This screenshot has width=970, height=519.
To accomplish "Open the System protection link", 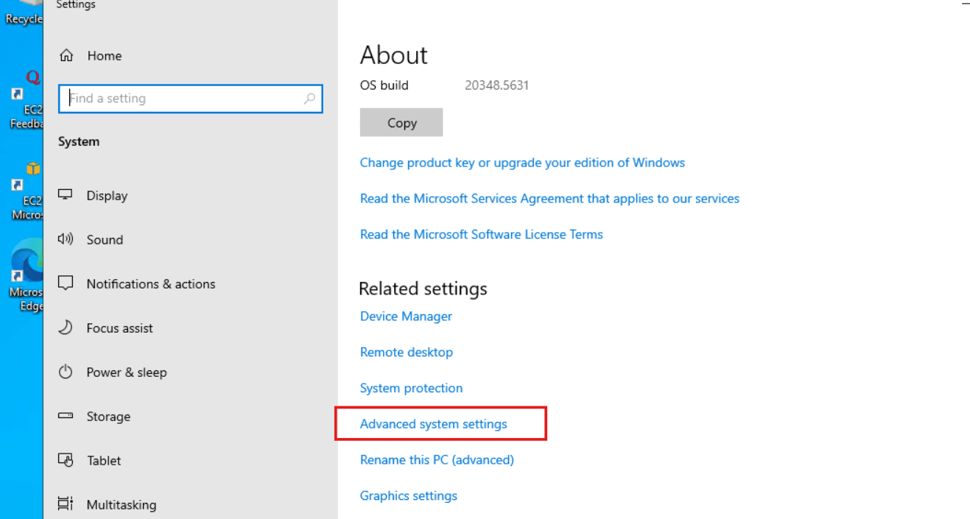I will 411,389.
